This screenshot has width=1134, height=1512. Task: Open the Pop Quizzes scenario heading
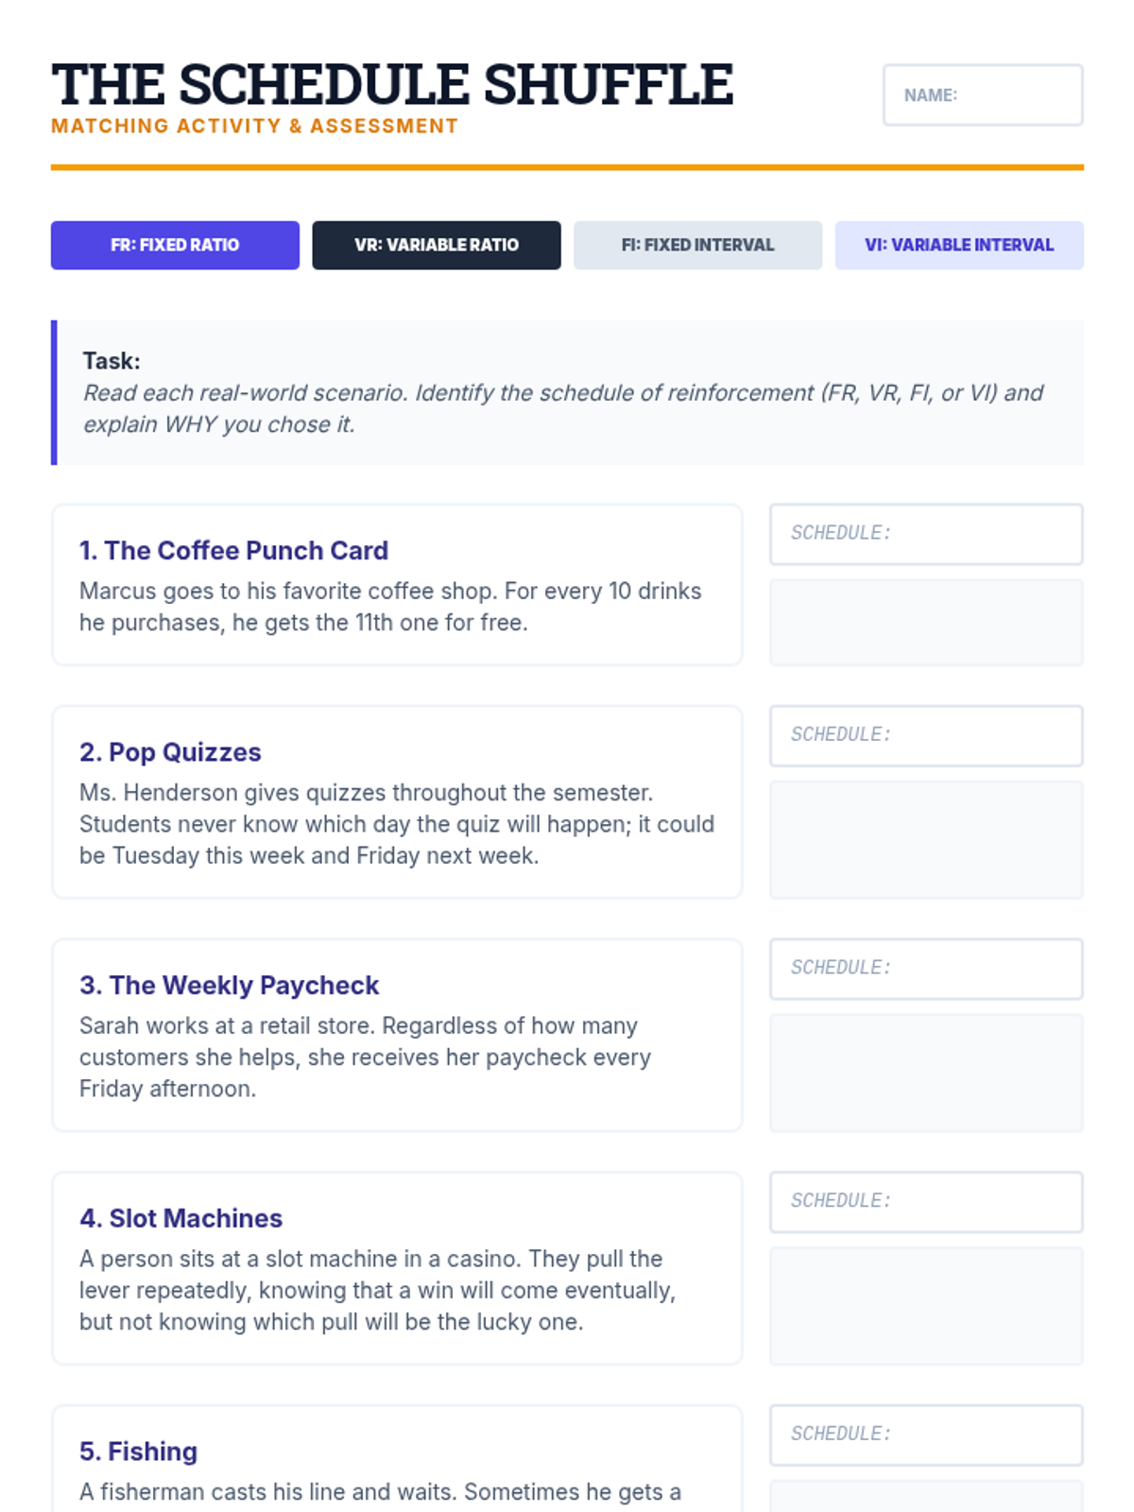click(x=170, y=752)
